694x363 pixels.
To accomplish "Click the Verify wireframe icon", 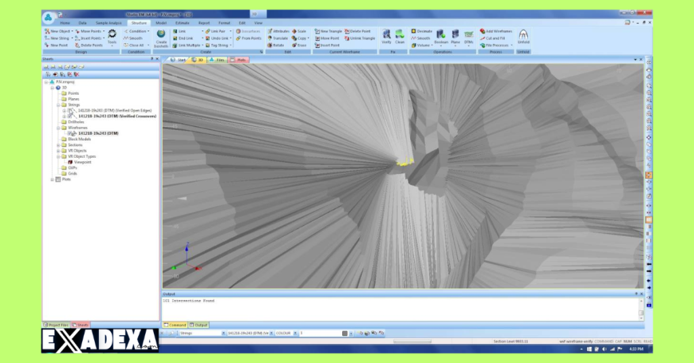I will [x=386, y=35].
